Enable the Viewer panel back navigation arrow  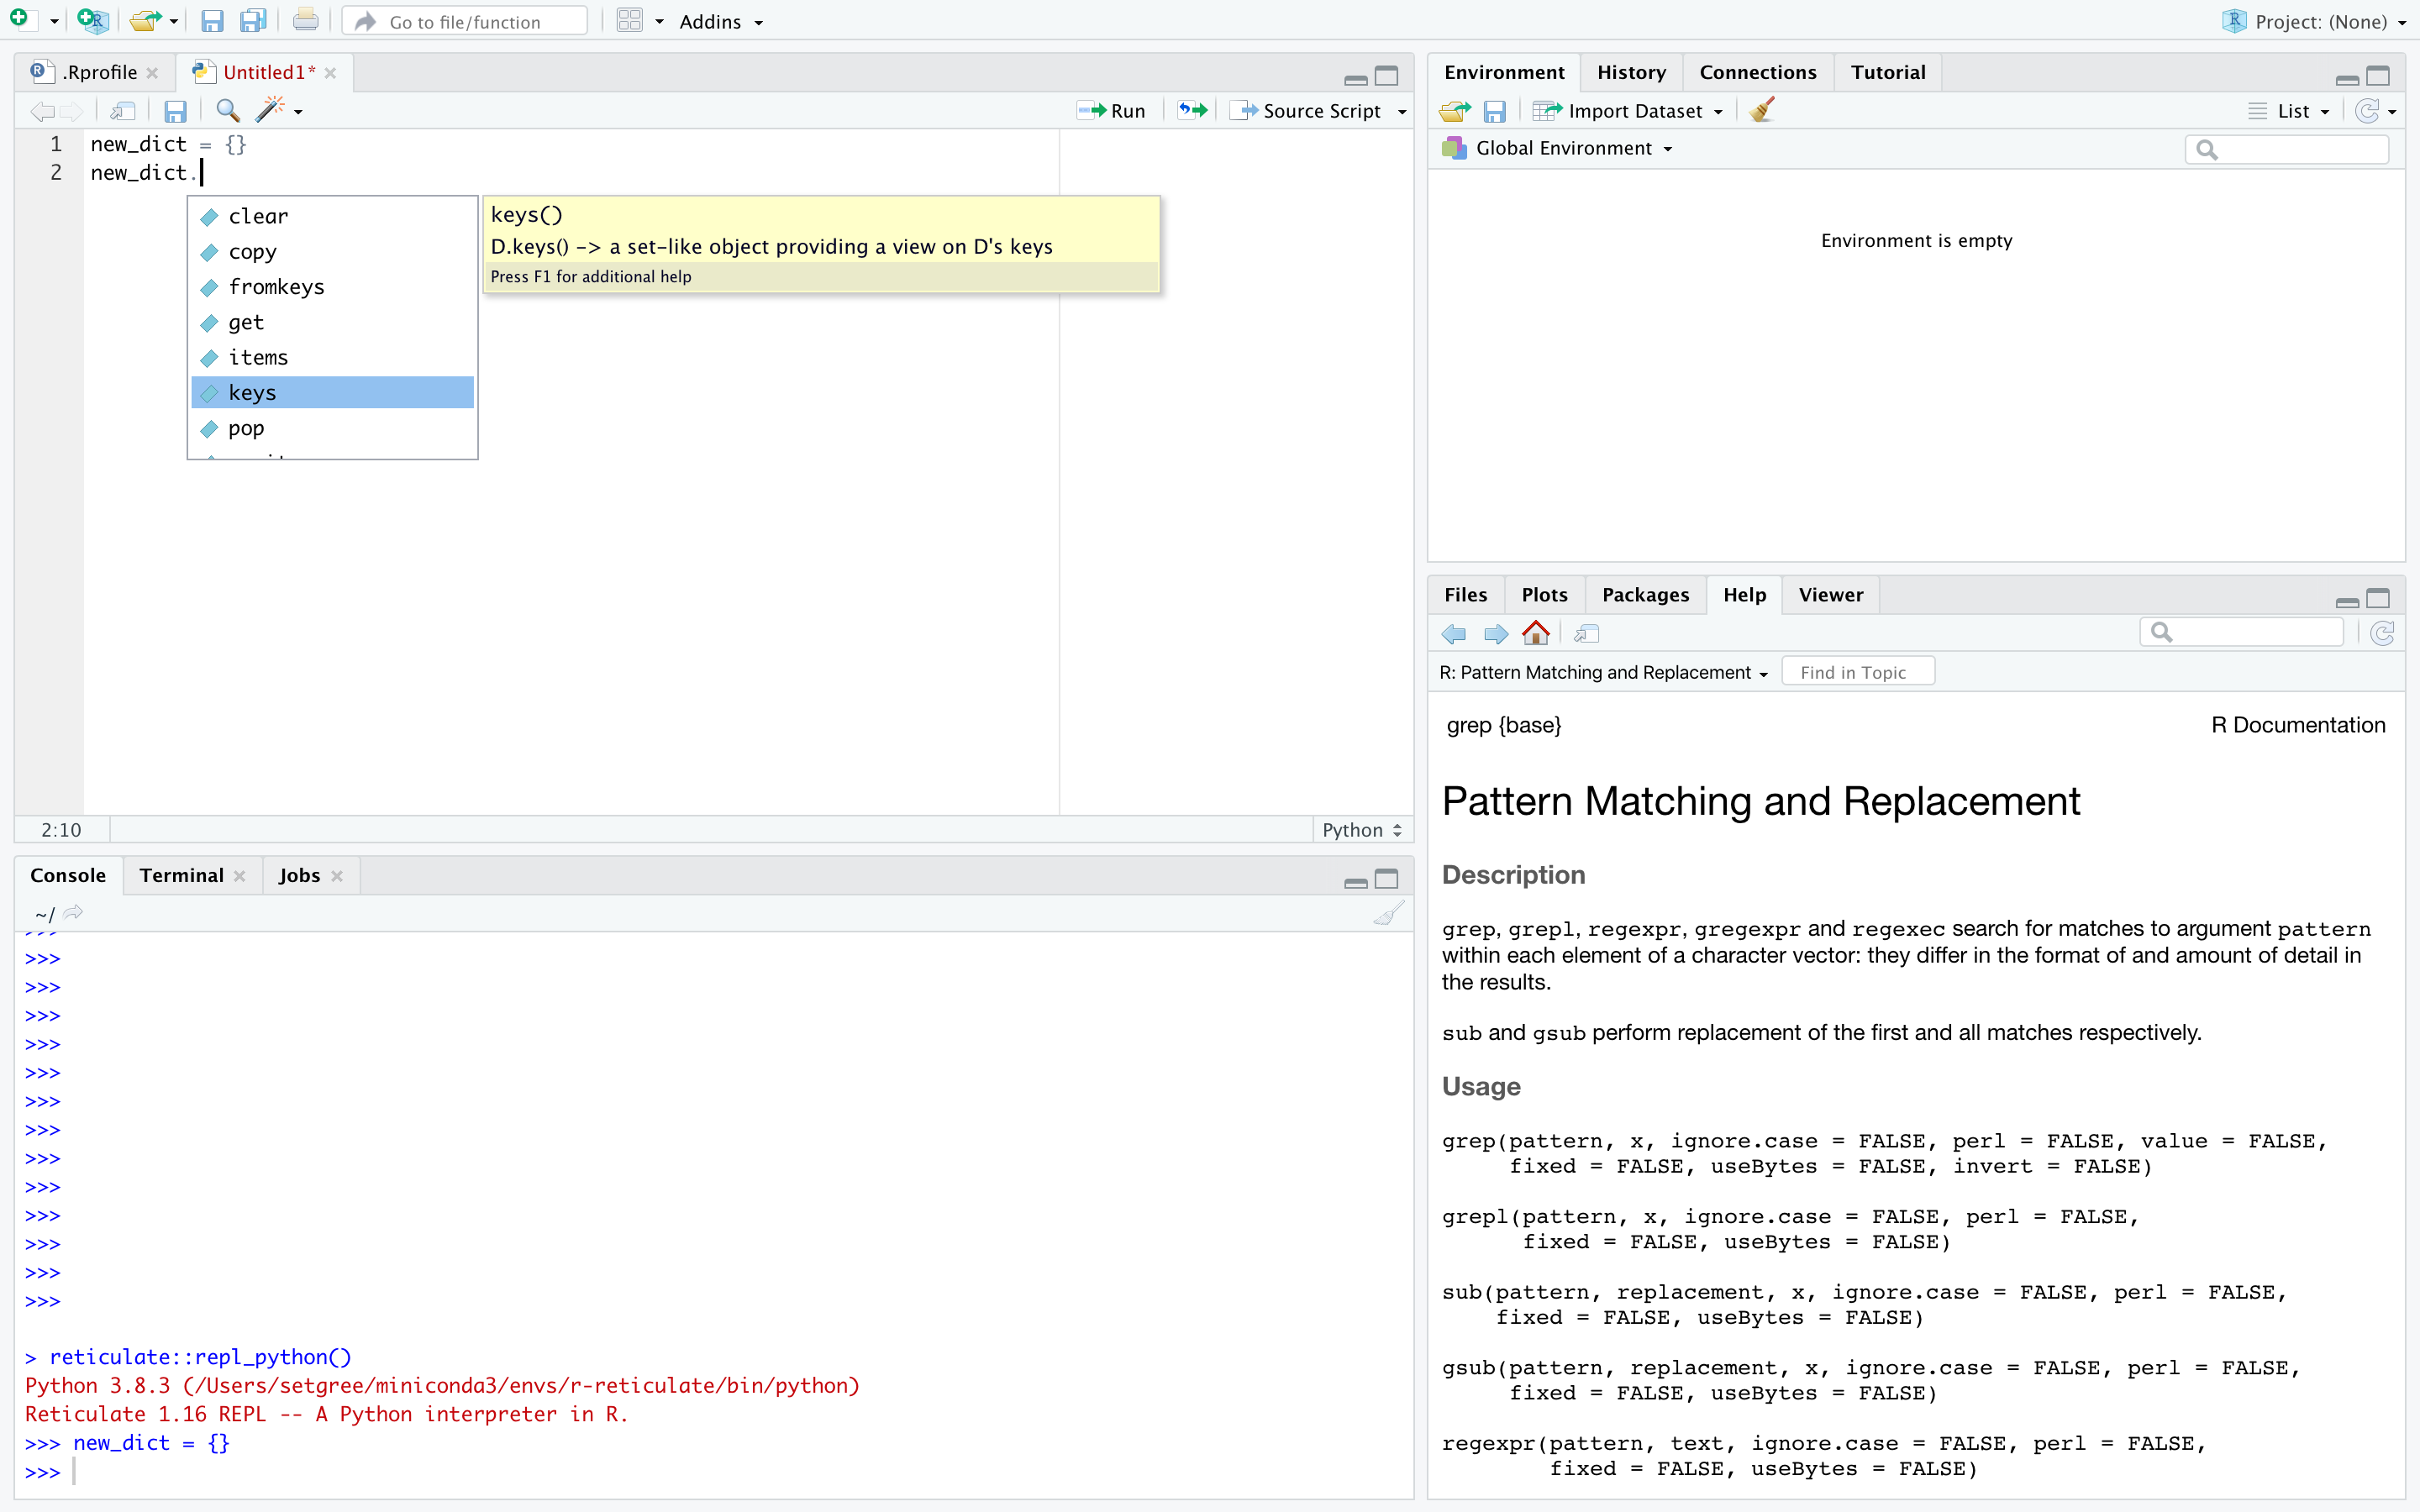click(1455, 633)
